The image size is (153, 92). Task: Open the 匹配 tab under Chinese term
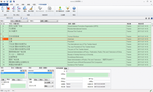(3, 80)
